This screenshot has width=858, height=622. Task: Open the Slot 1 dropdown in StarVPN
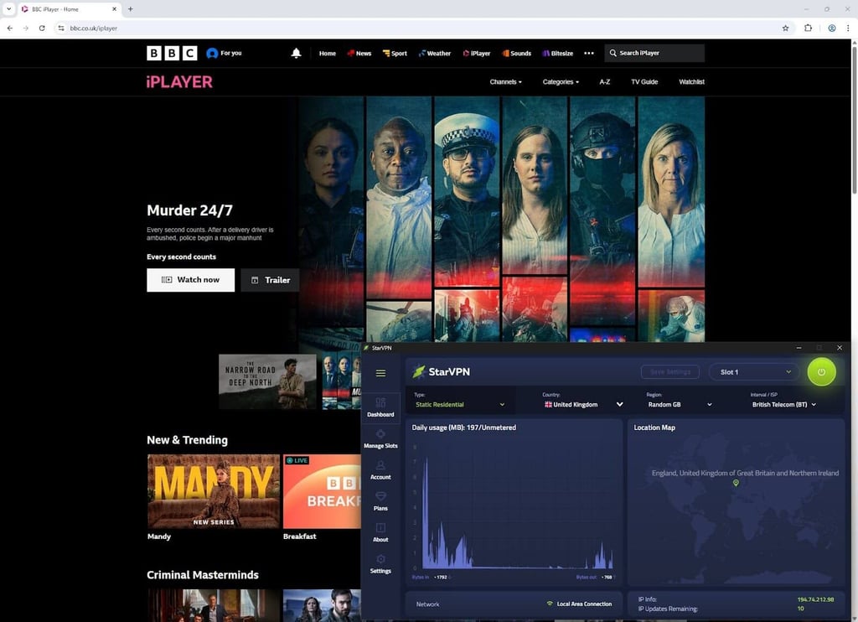pyautogui.click(x=753, y=372)
